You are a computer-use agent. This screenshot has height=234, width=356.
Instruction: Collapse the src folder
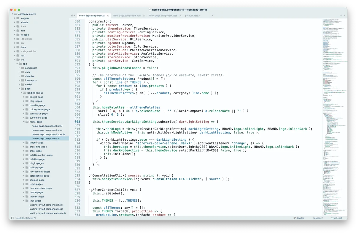coord(15,59)
